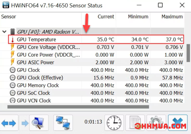Screen dimensions: 191x134
Task: Minimize the HWiNFO64 Sensor Status window
Action: pos(139,5)
